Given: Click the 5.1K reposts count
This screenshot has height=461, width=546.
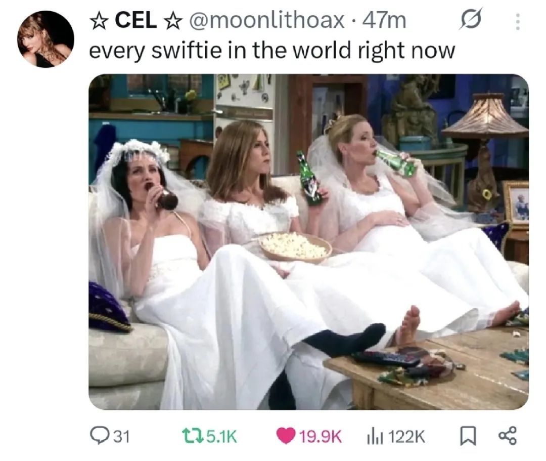Looking at the screenshot, I should [221, 436].
